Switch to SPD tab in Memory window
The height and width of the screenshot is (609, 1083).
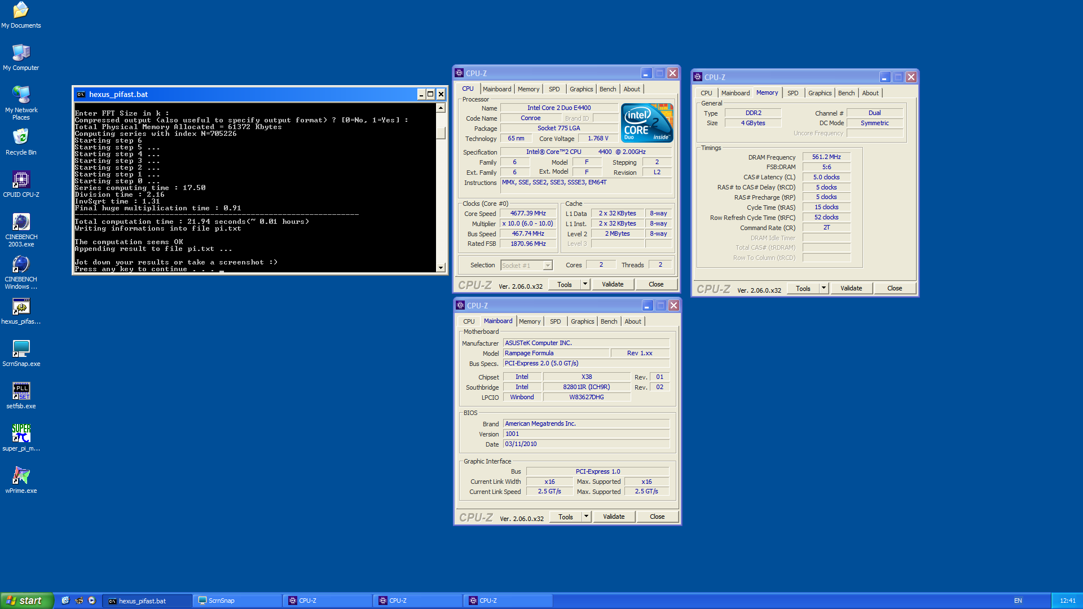pyautogui.click(x=793, y=93)
